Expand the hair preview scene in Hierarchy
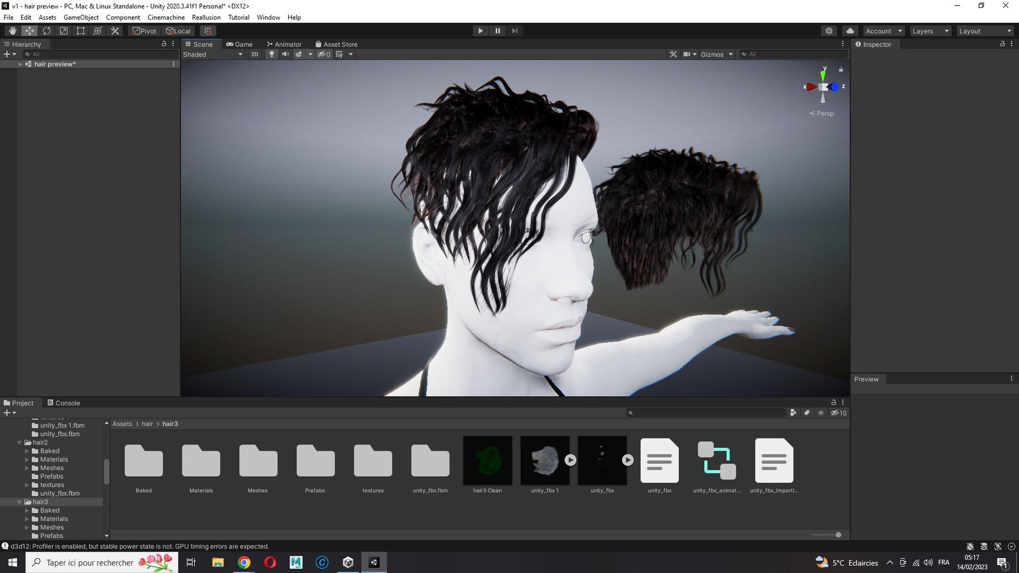 20,64
